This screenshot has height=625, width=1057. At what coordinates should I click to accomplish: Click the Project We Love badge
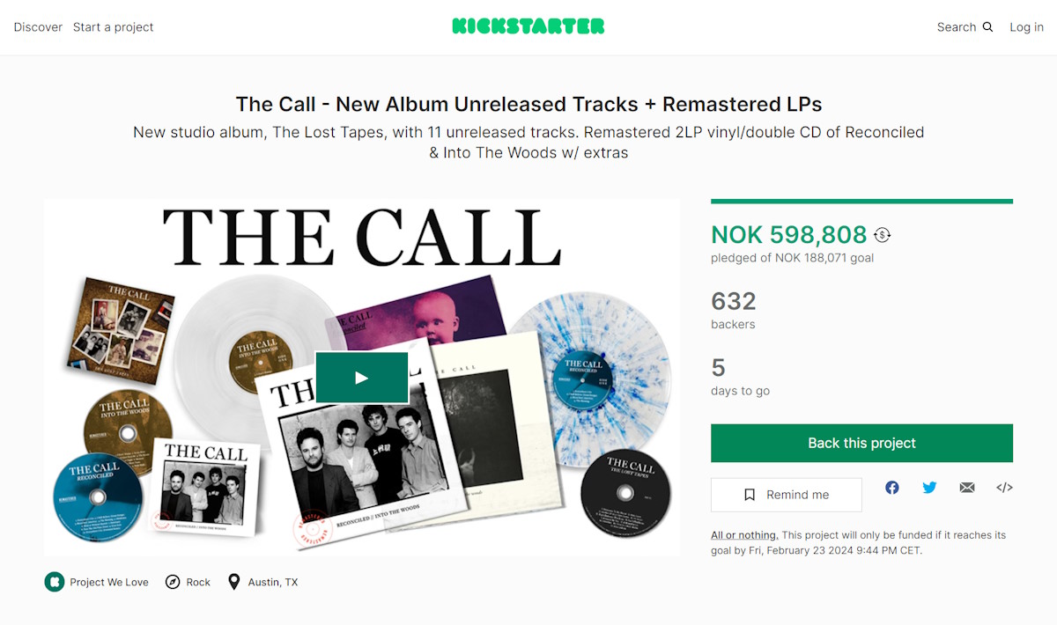(97, 582)
